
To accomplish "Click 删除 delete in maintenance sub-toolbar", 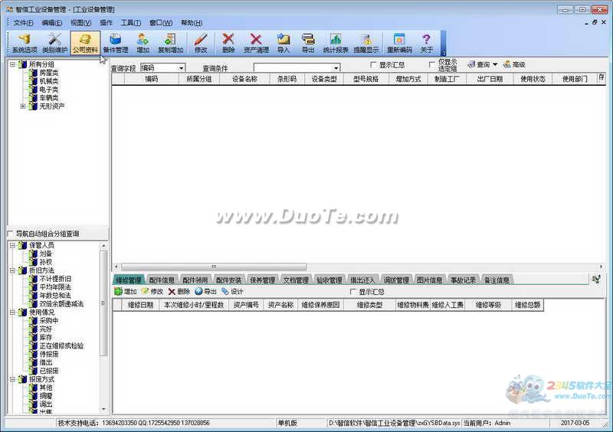I will tap(179, 291).
